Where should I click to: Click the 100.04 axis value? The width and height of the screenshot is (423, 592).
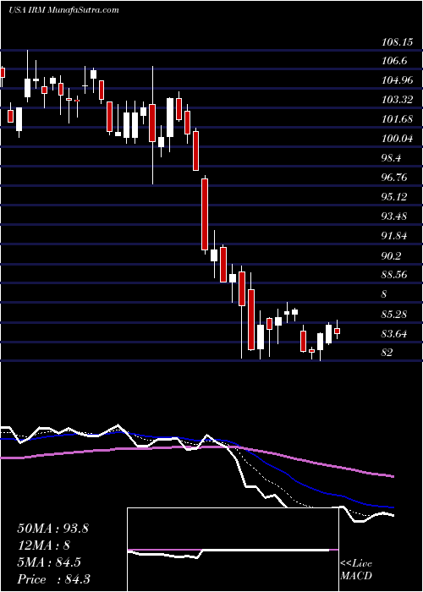[x=398, y=139]
